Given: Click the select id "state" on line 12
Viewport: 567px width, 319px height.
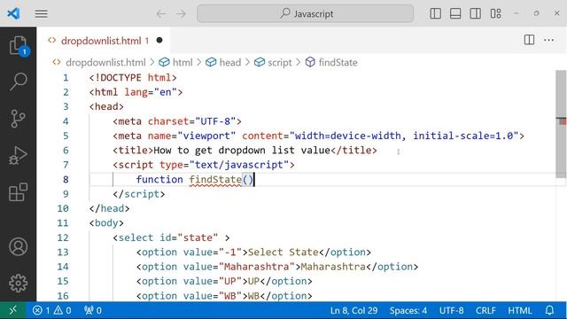Looking at the screenshot, I should tap(198, 237).
